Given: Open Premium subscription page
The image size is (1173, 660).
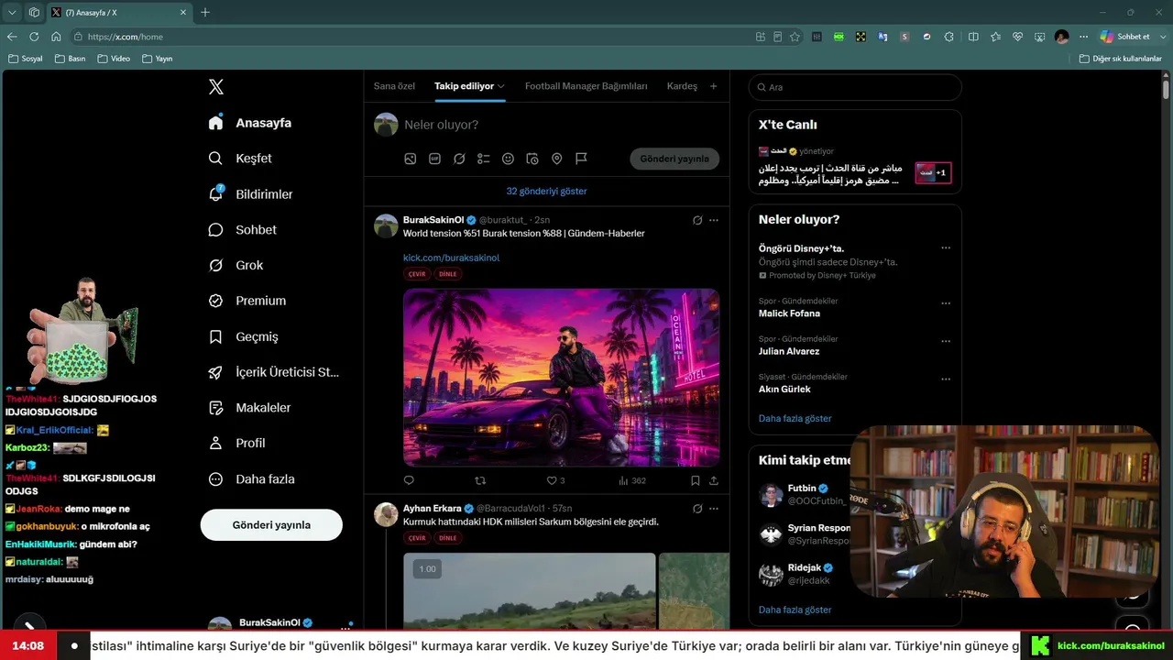Looking at the screenshot, I should (x=247, y=301).
